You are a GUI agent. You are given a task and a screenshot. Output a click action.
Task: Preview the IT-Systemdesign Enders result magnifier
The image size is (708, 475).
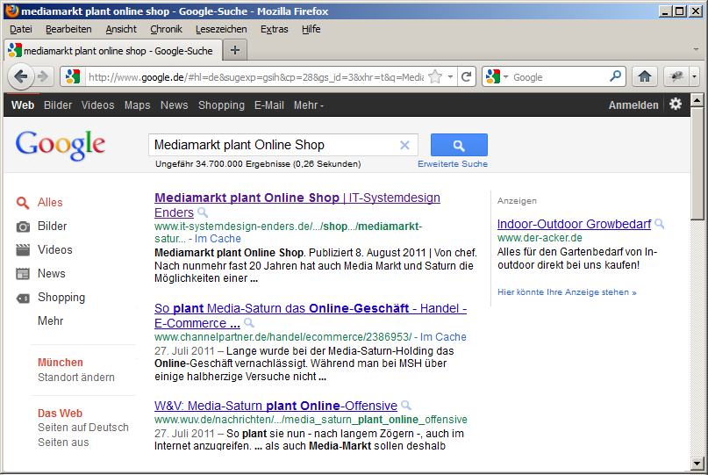point(203,212)
